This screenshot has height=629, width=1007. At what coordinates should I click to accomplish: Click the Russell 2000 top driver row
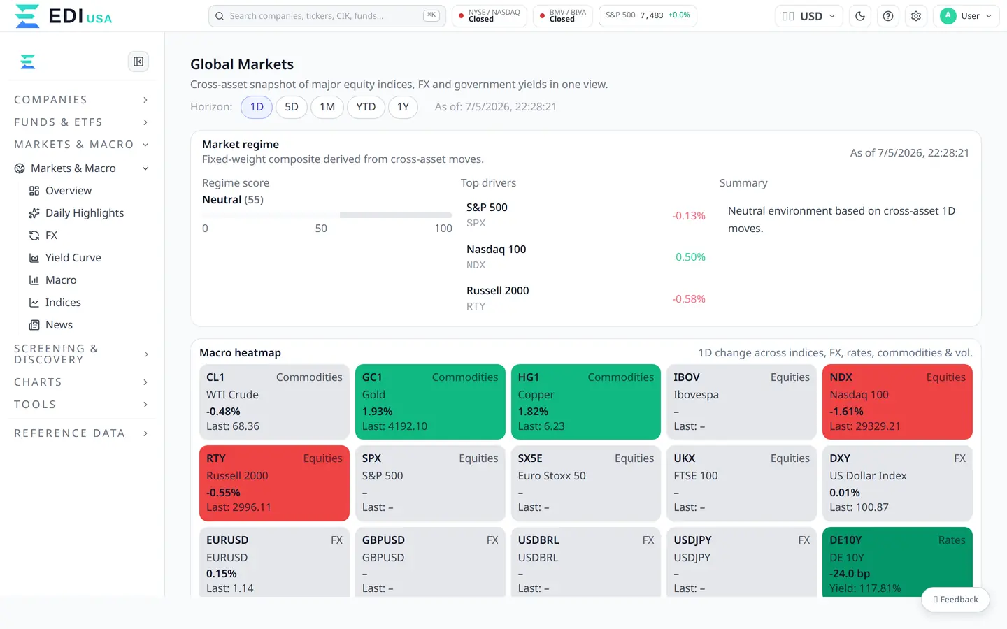click(586, 298)
